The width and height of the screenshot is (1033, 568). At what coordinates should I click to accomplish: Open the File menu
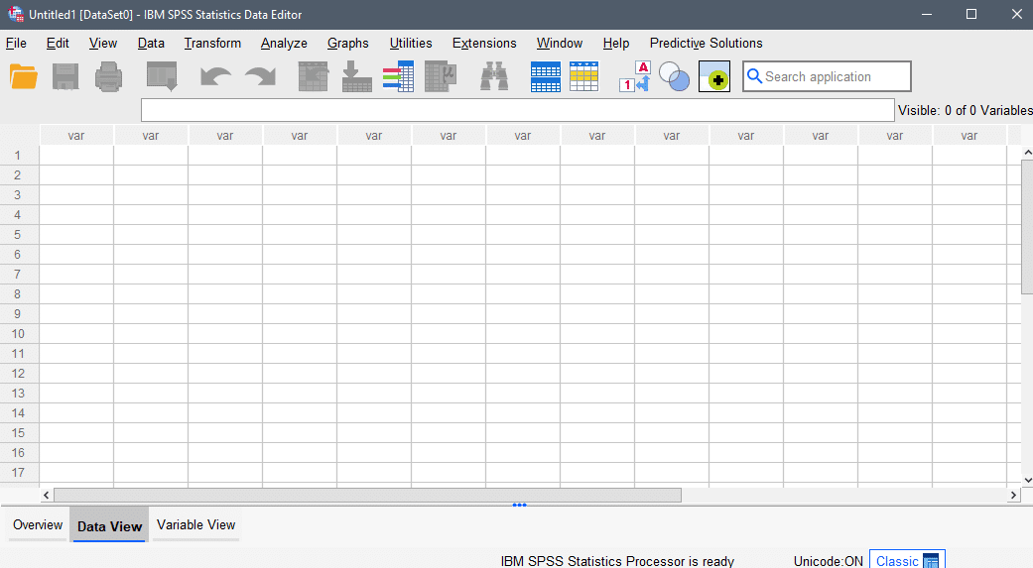coord(17,44)
